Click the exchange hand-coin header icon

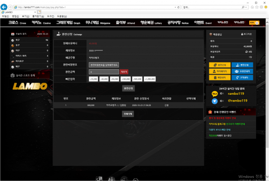59,34
